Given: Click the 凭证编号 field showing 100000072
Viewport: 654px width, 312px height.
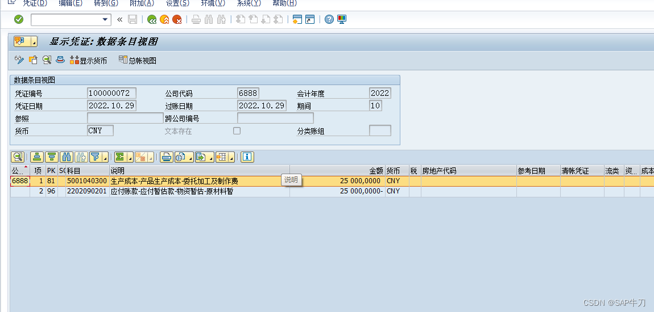Looking at the screenshot, I should [x=112, y=93].
